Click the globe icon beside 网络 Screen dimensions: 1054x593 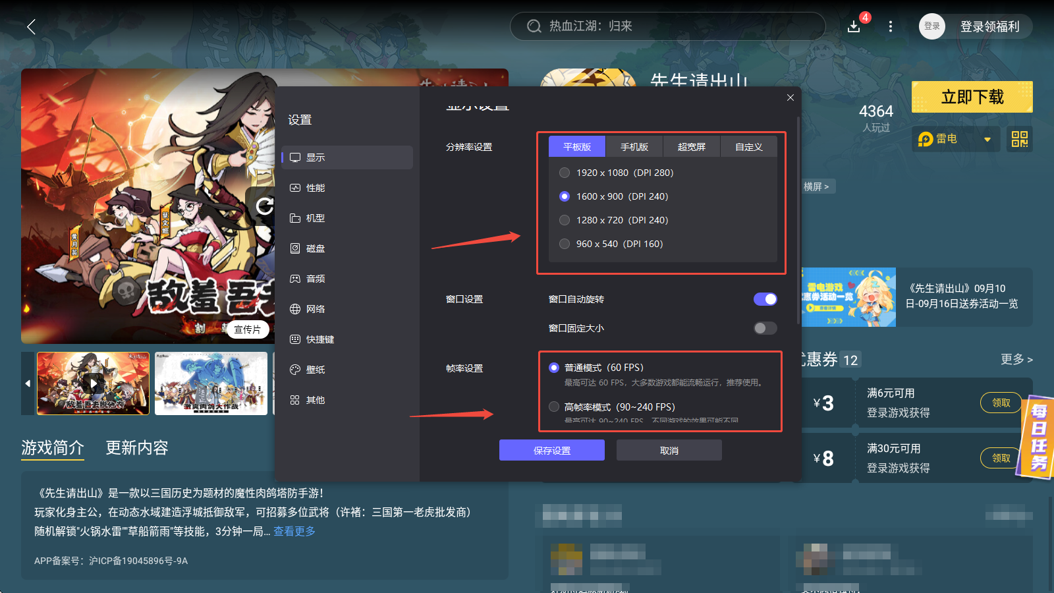(x=295, y=309)
